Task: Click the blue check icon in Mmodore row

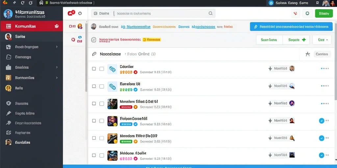Action: click(322, 138)
